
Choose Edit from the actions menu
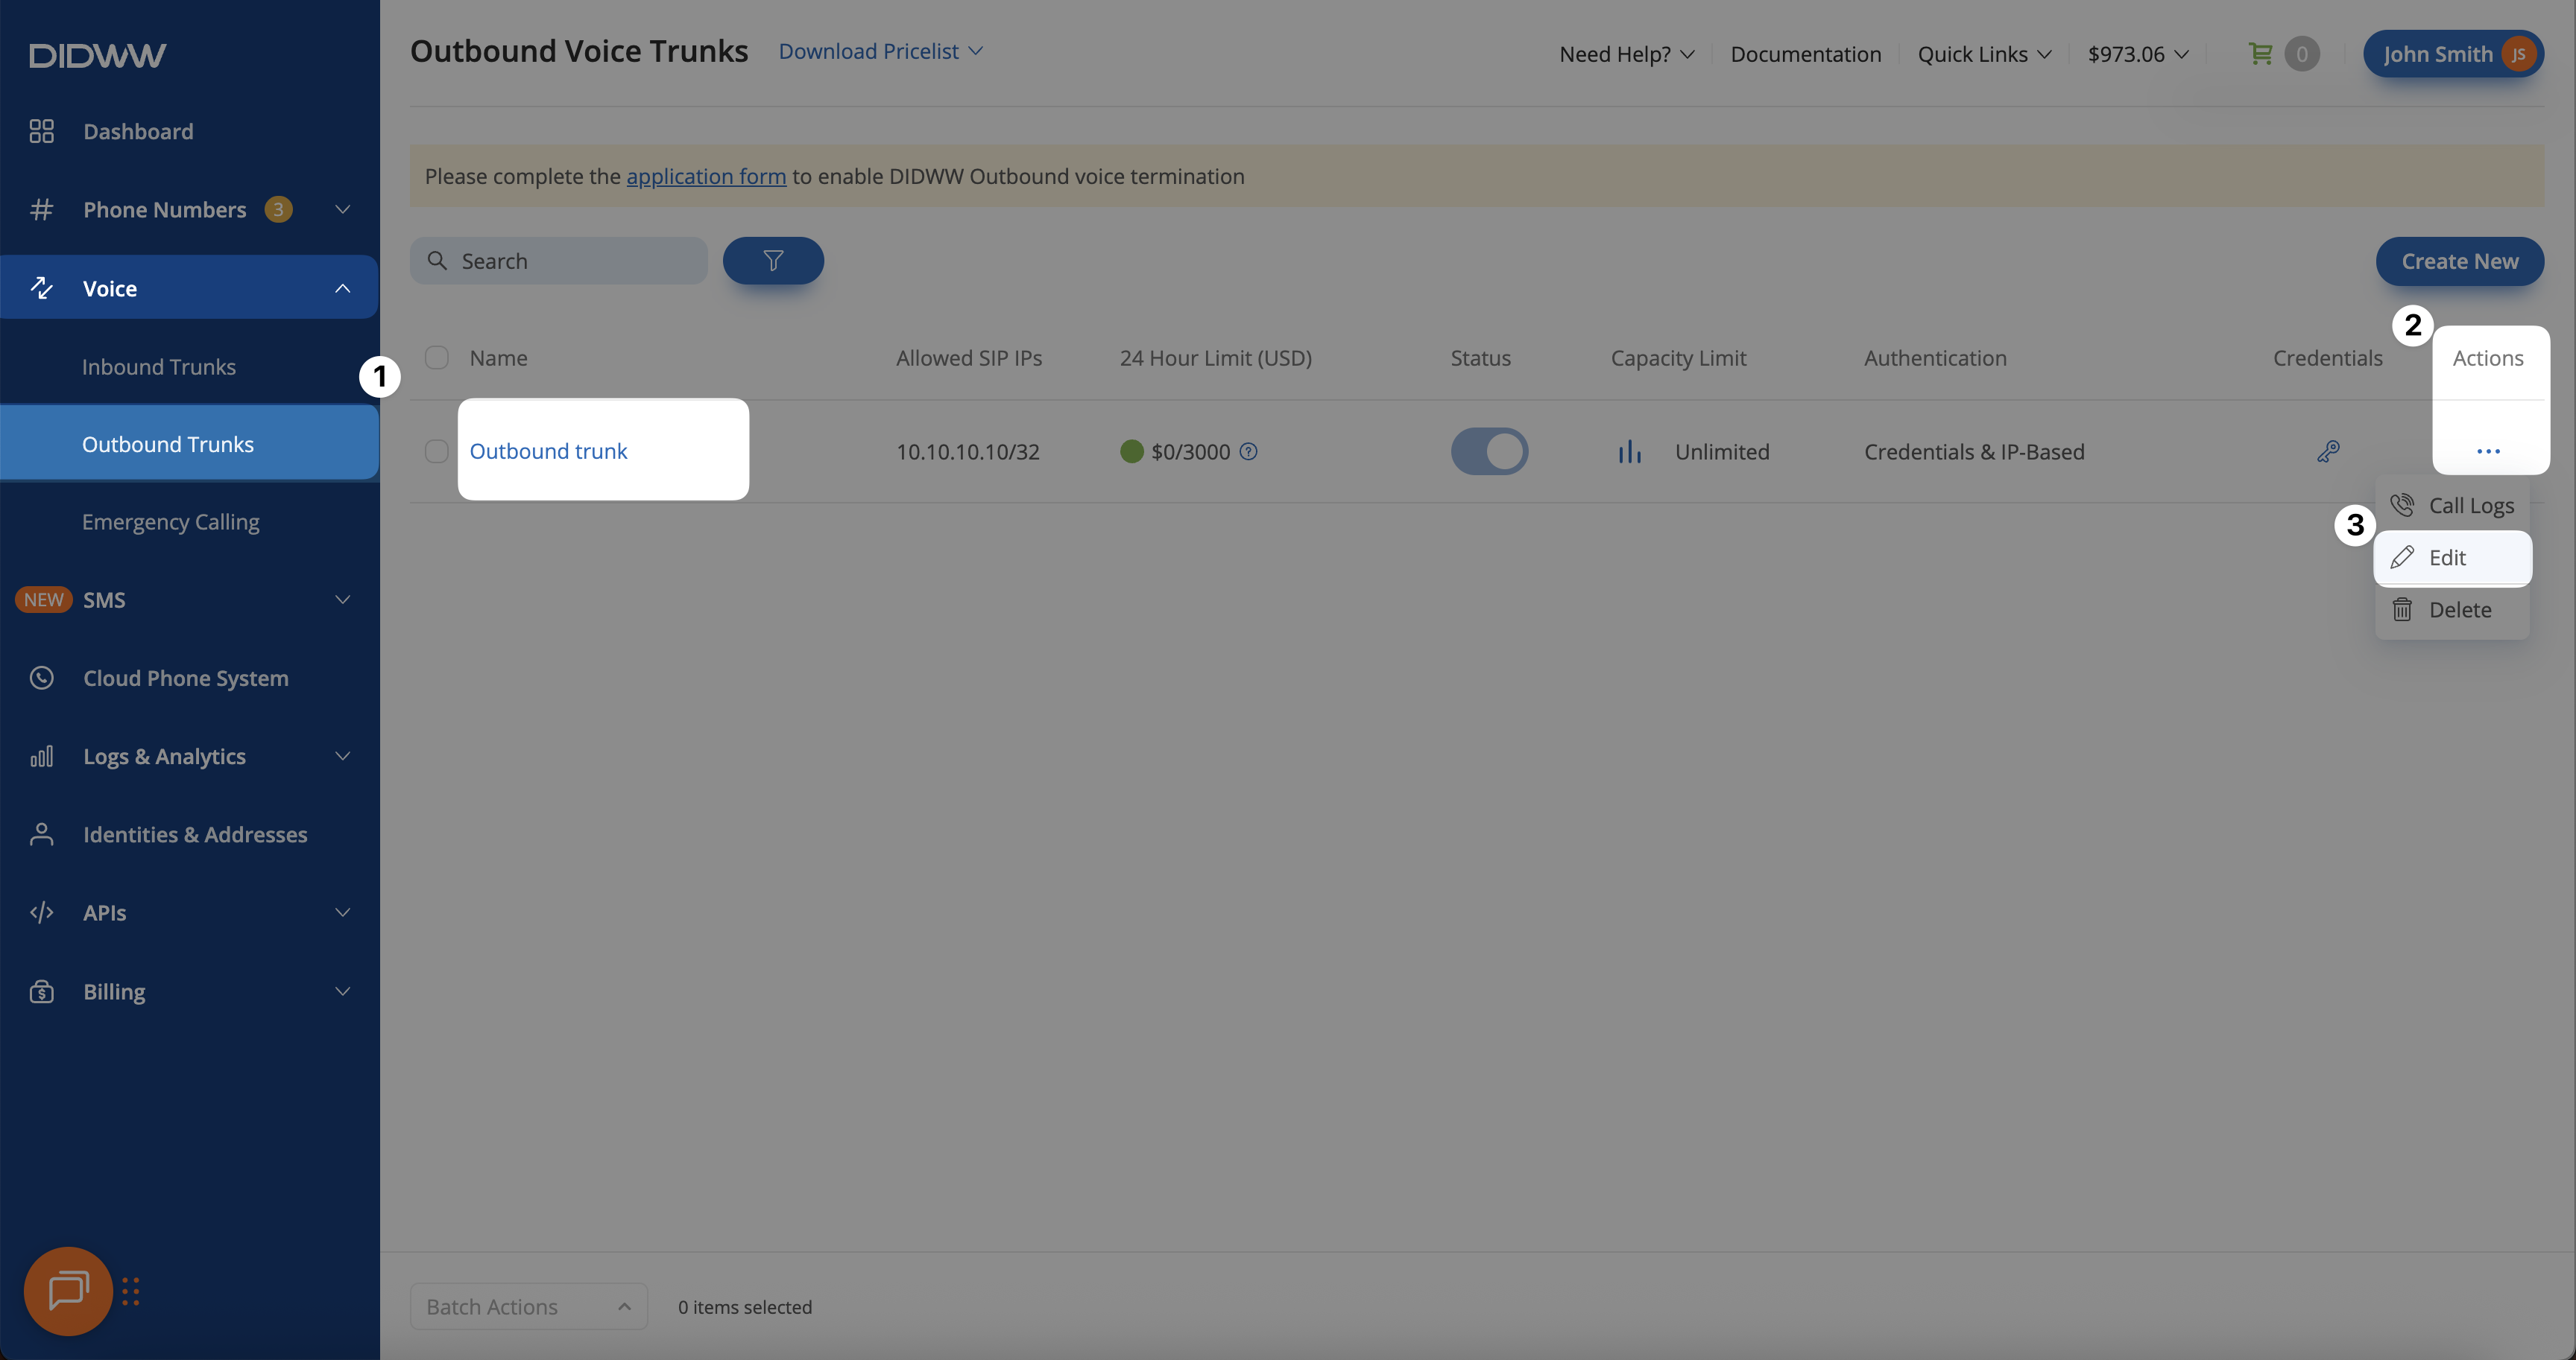pos(2451,558)
